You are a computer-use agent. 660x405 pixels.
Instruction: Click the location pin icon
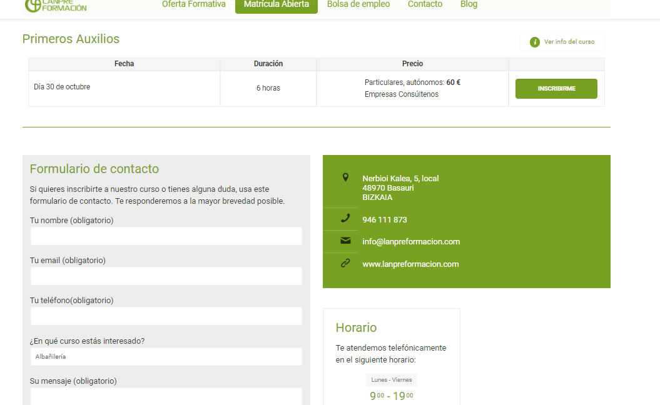pyautogui.click(x=345, y=177)
